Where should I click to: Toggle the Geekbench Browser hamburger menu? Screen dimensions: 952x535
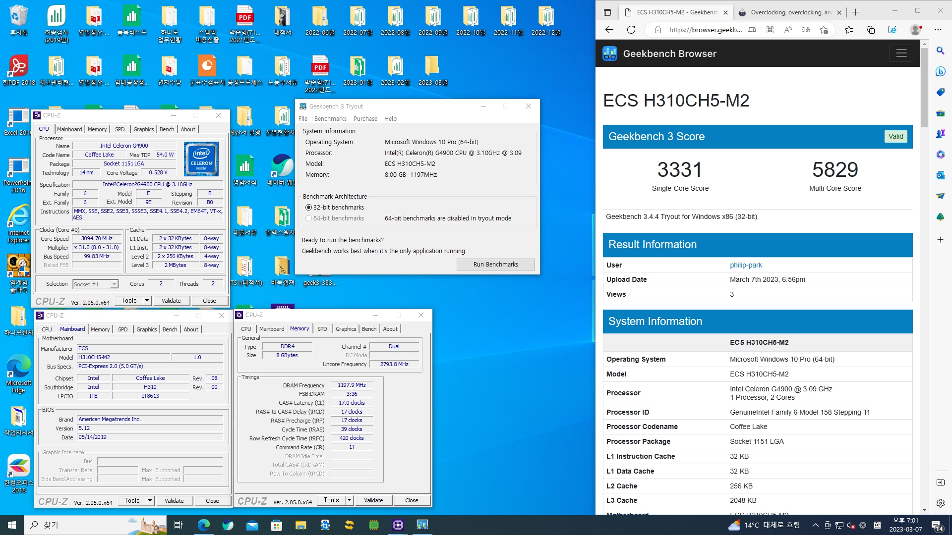click(901, 53)
